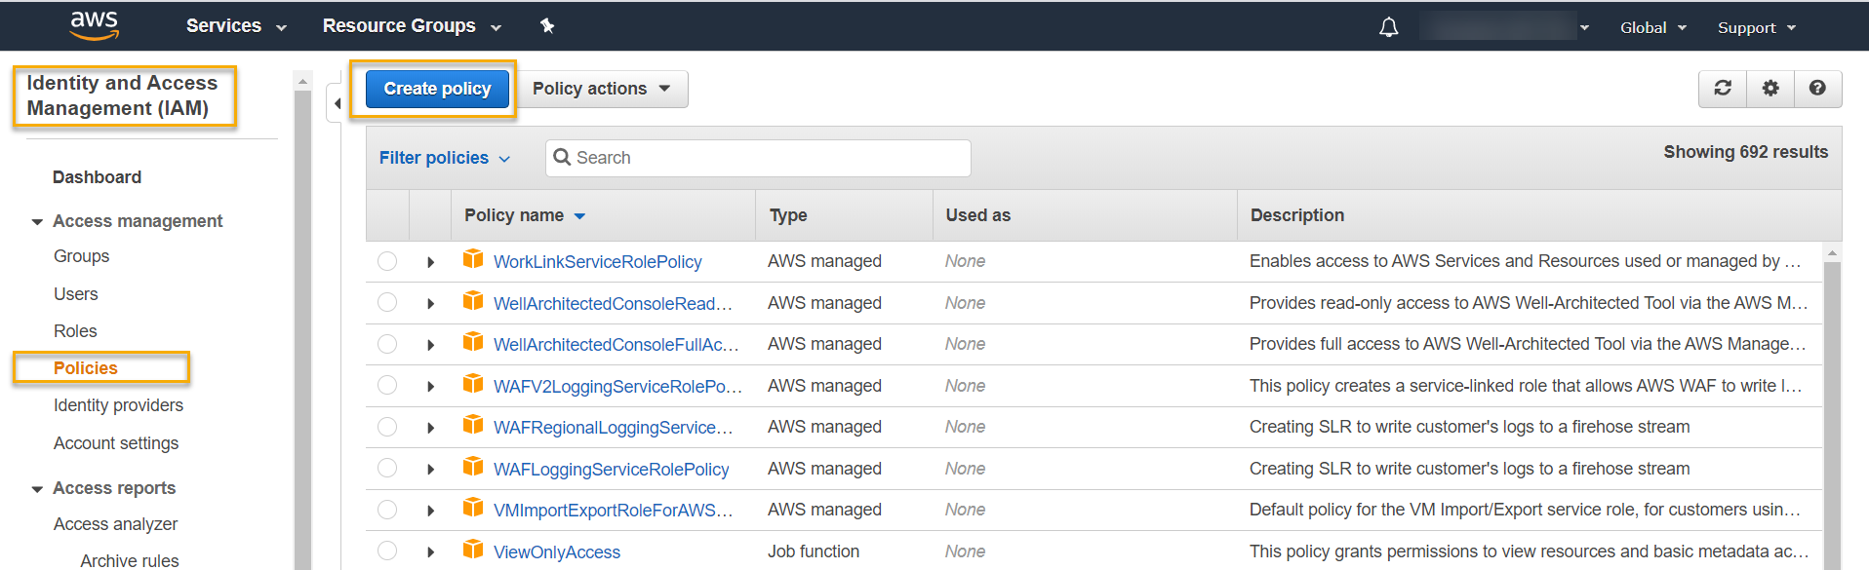Open the WAFLoggingServiceRolePolicy link
Image resolution: width=1869 pixels, height=570 pixels.
(x=611, y=470)
